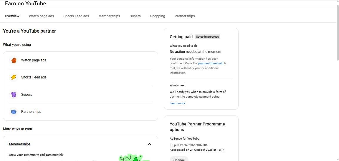Click the purple Supers icon

tap(14, 95)
